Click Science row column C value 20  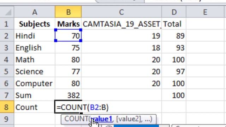pos(121,71)
